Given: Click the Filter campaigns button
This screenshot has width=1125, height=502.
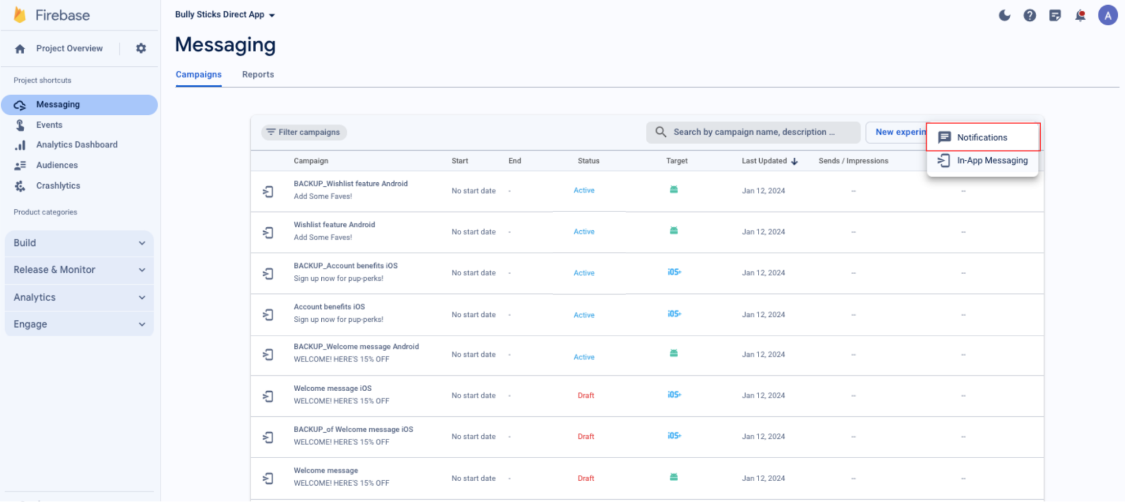Looking at the screenshot, I should 304,132.
